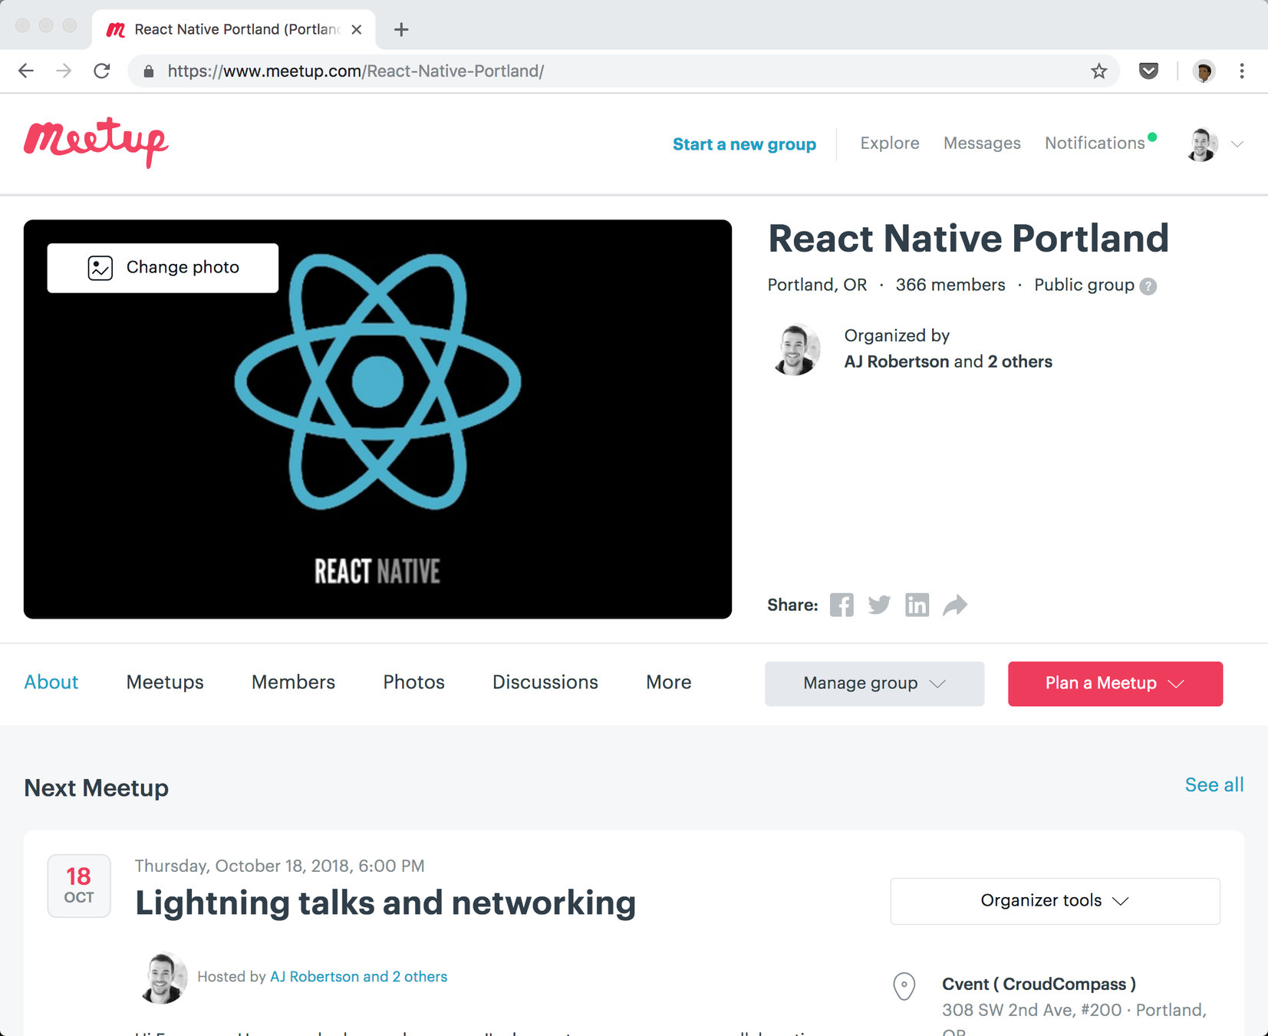Viewport: 1268px width, 1036px height.
Task: Open the Organizer tools dropdown
Action: (x=1055, y=901)
